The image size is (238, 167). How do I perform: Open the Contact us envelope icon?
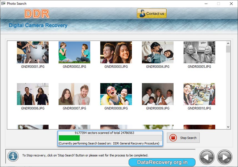click(142, 13)
